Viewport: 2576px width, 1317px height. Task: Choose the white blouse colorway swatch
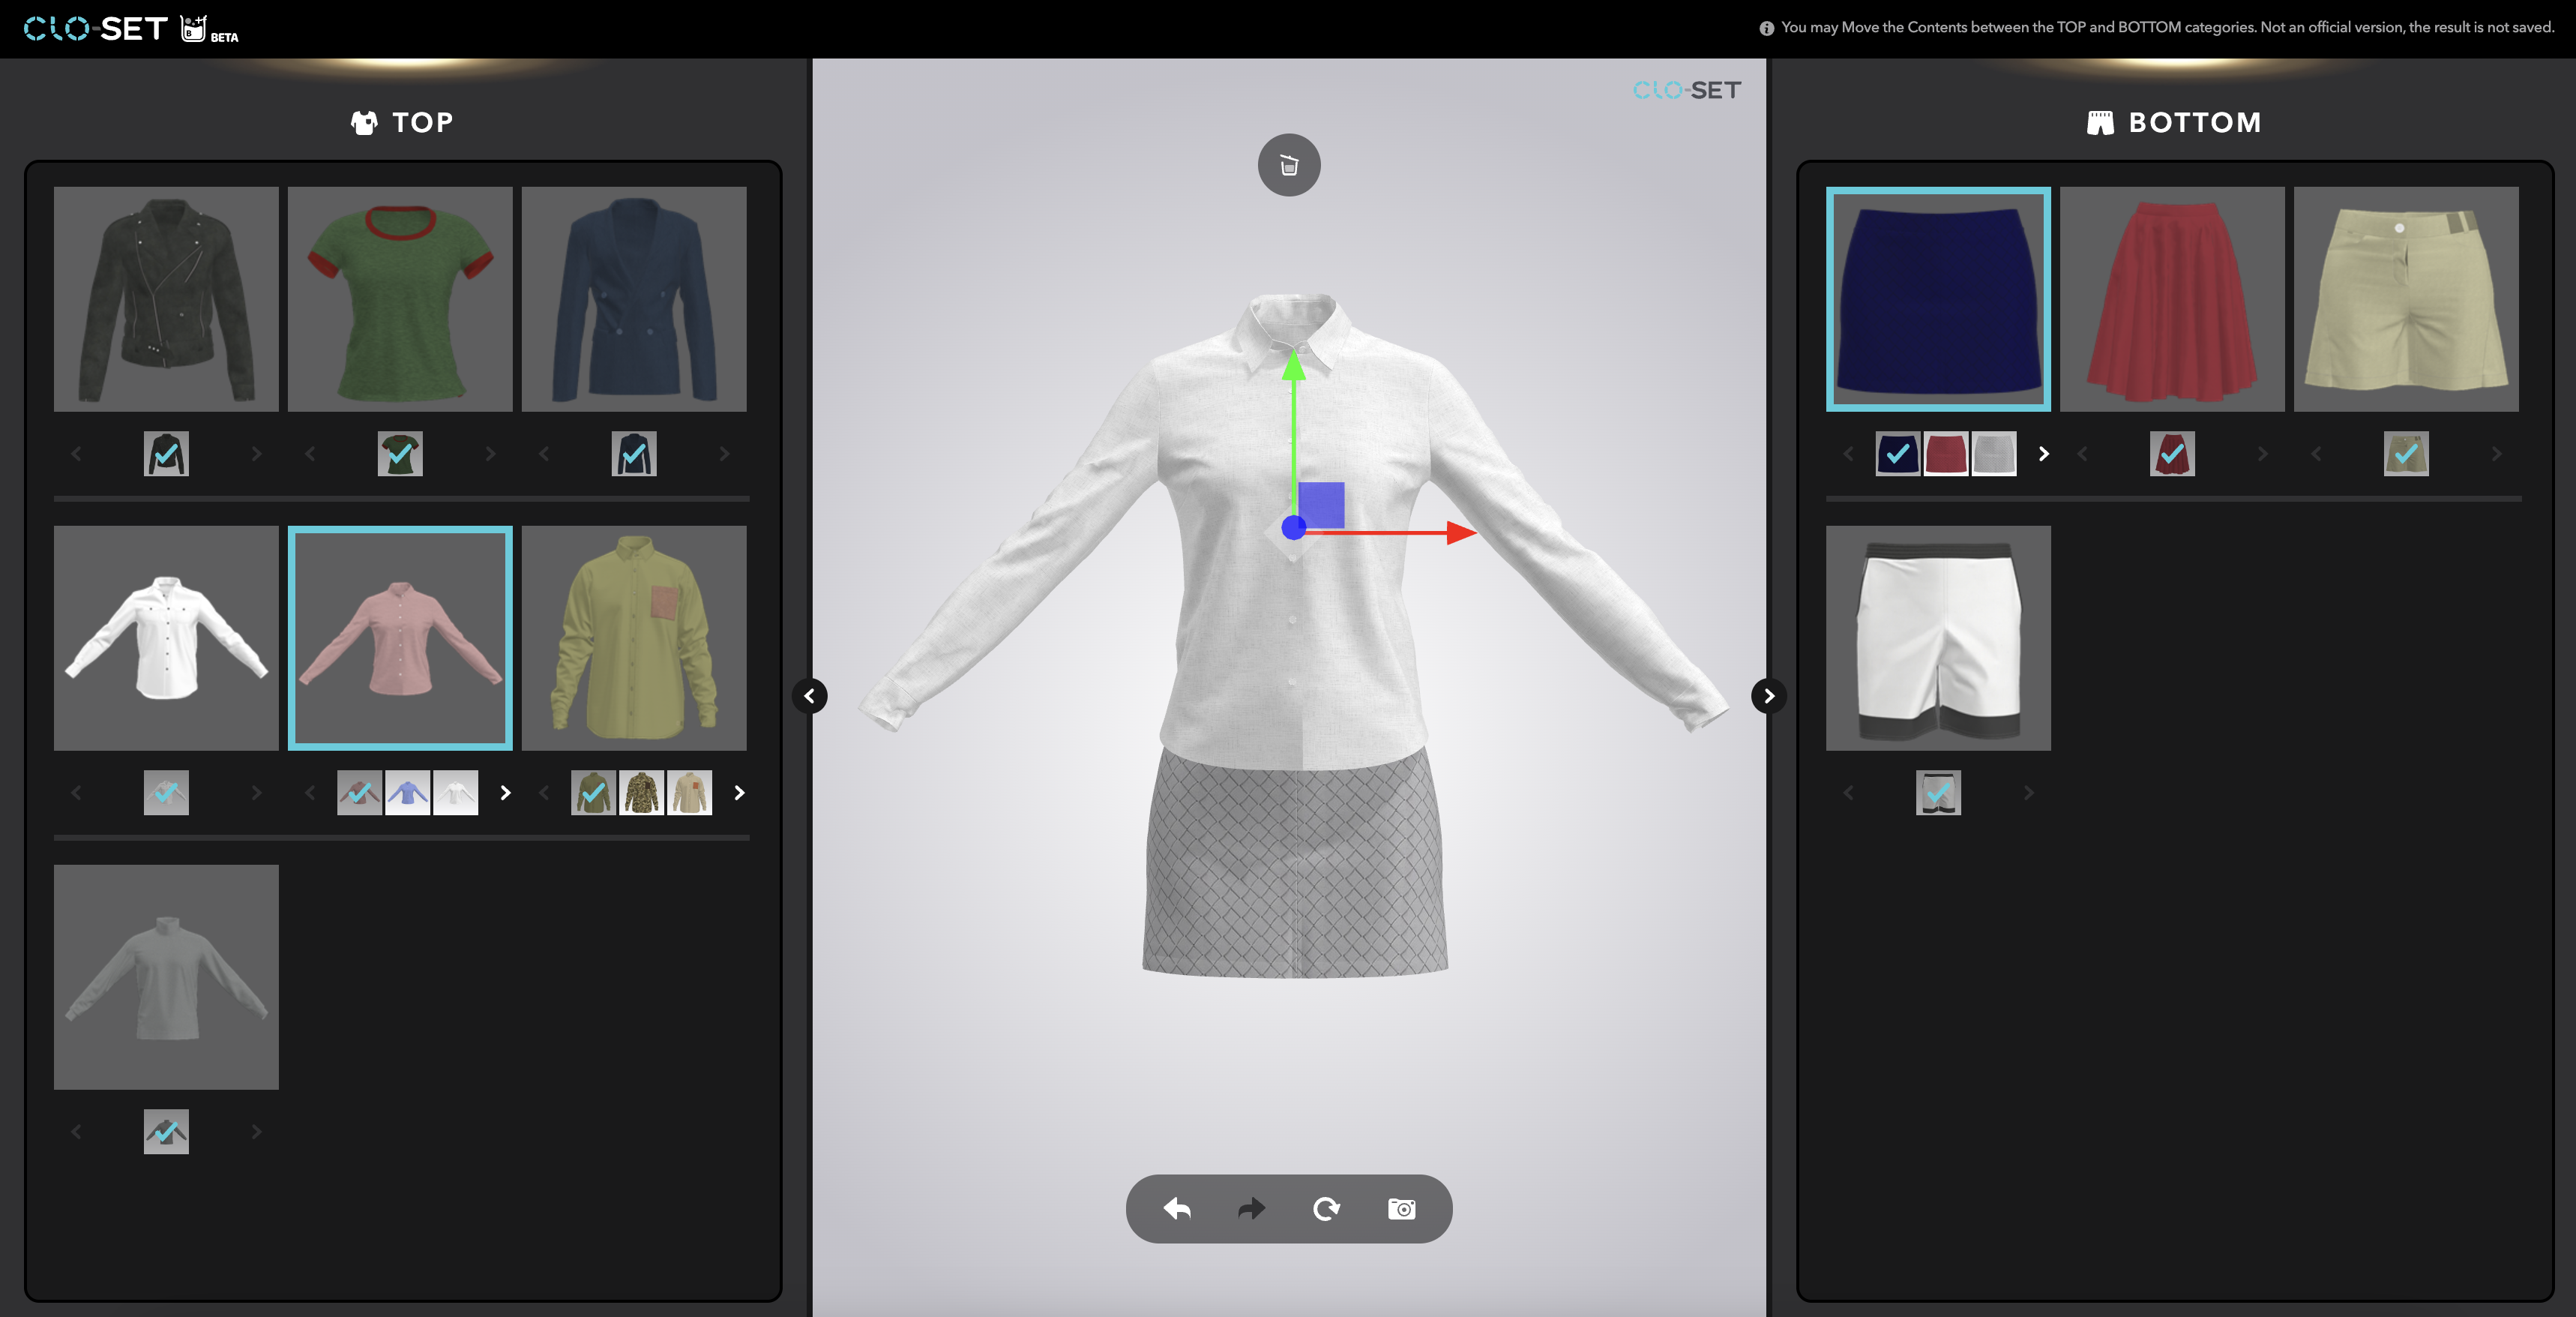point(456,793)
